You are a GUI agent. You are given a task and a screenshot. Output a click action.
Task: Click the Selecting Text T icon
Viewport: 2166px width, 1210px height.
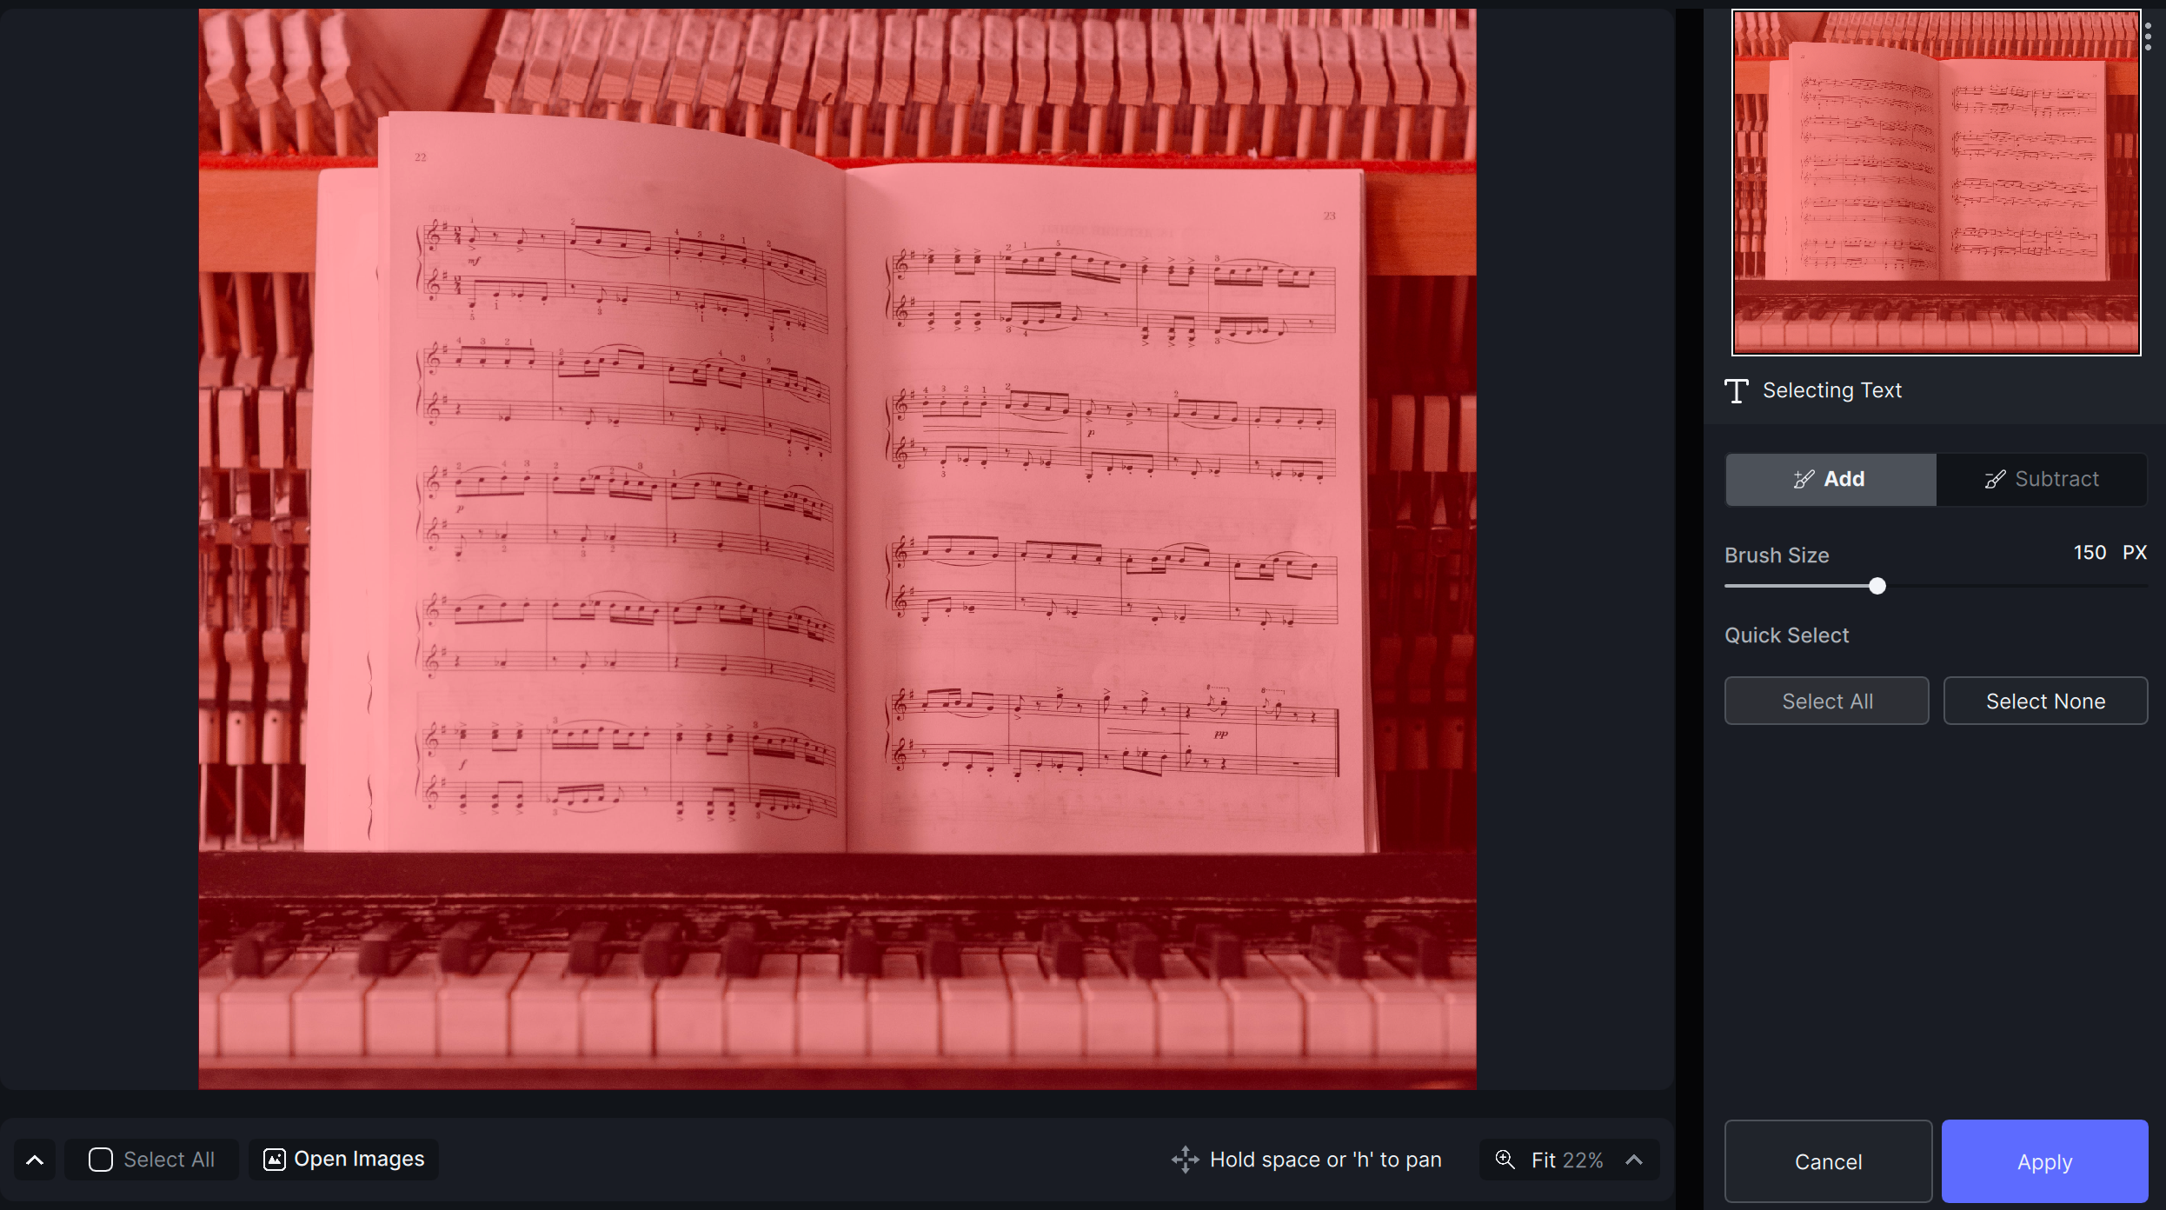click(x=1736, y=391)
